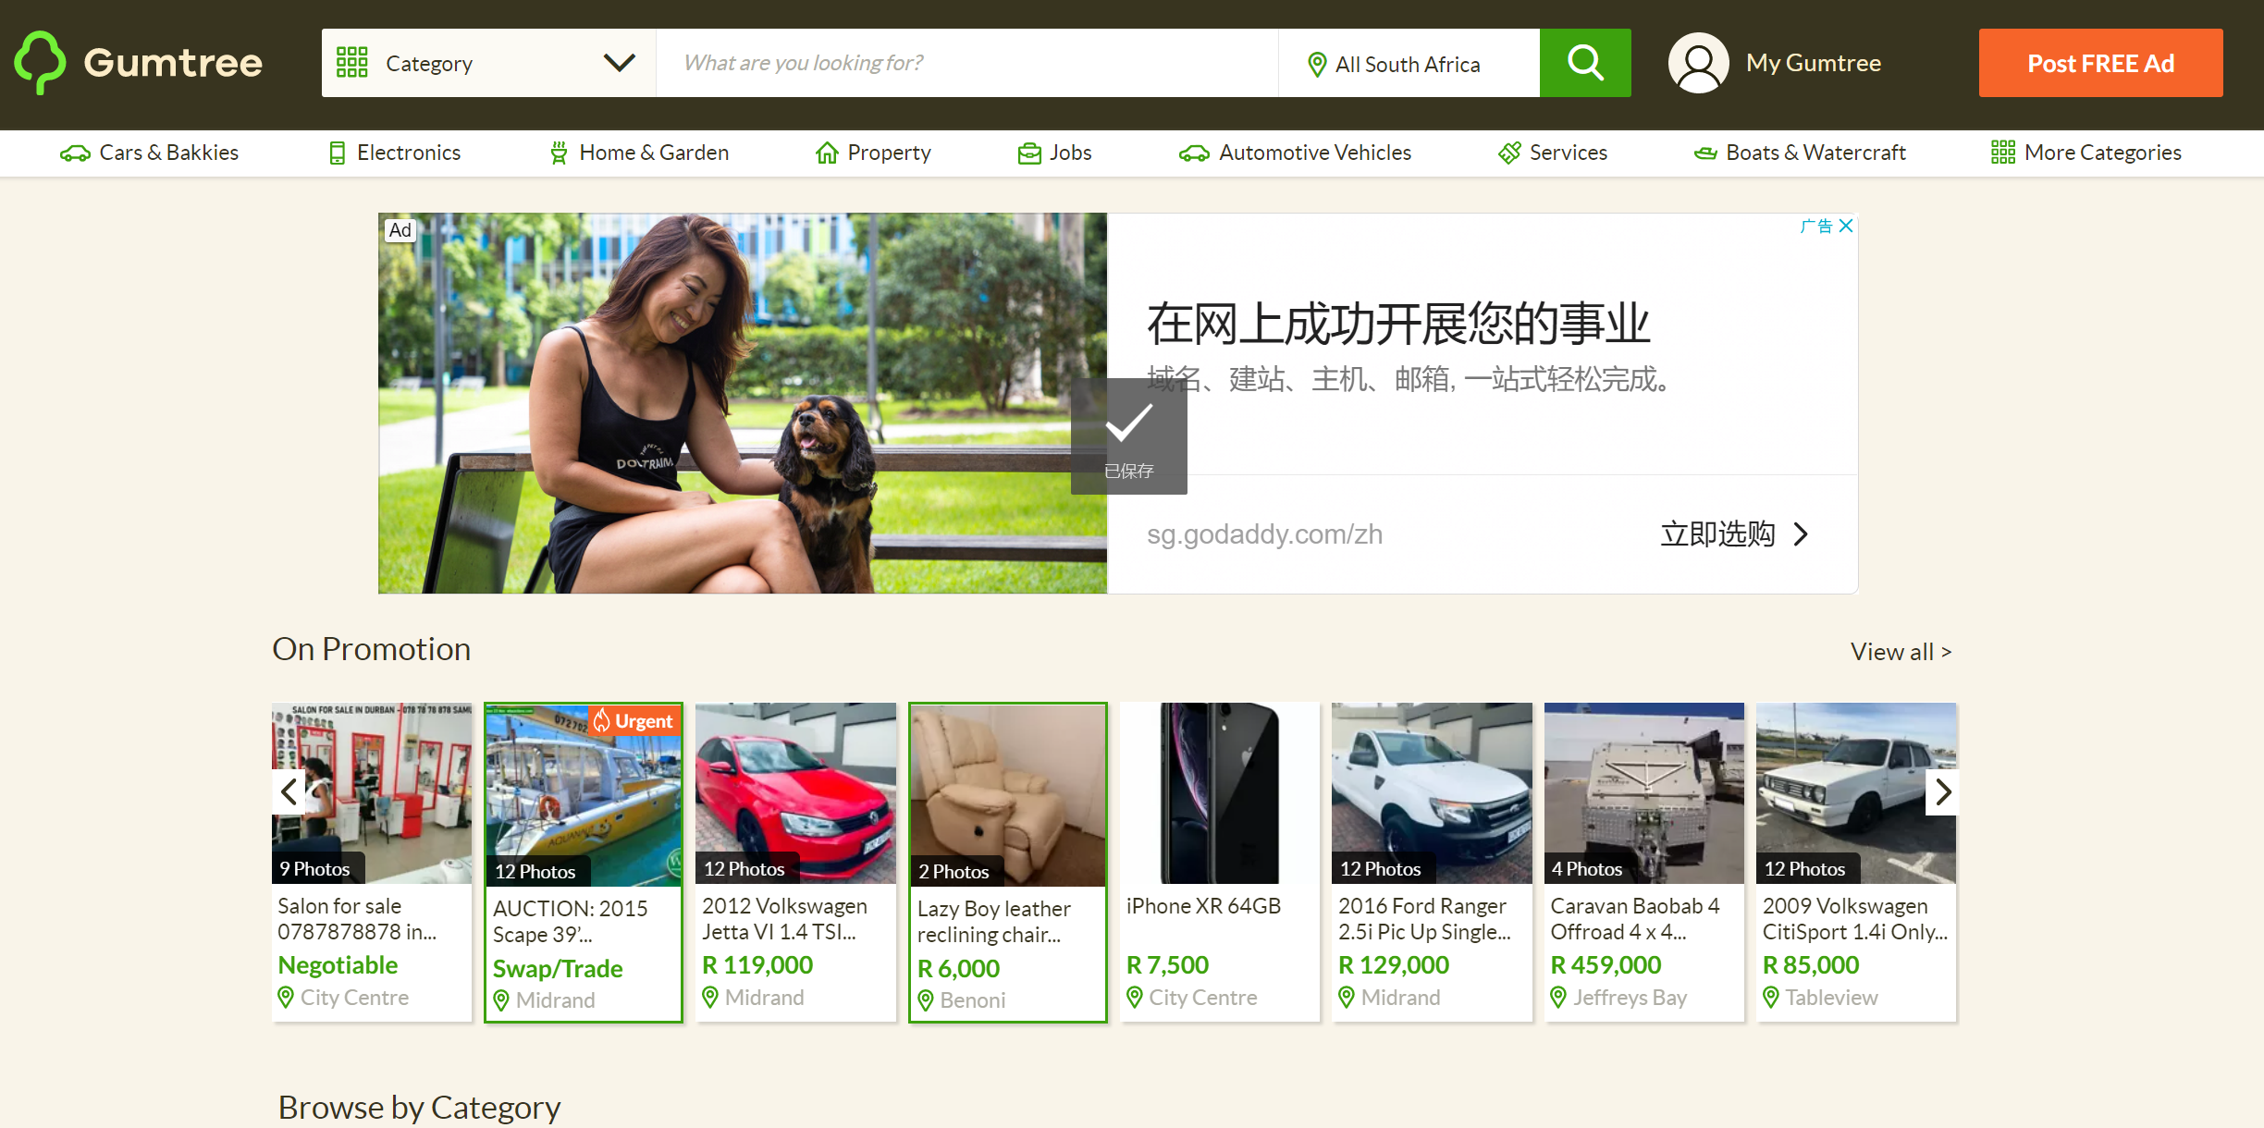Click the tools icon next to Services
The height and width of the screenshot is (1128, 2264).
1509,153
